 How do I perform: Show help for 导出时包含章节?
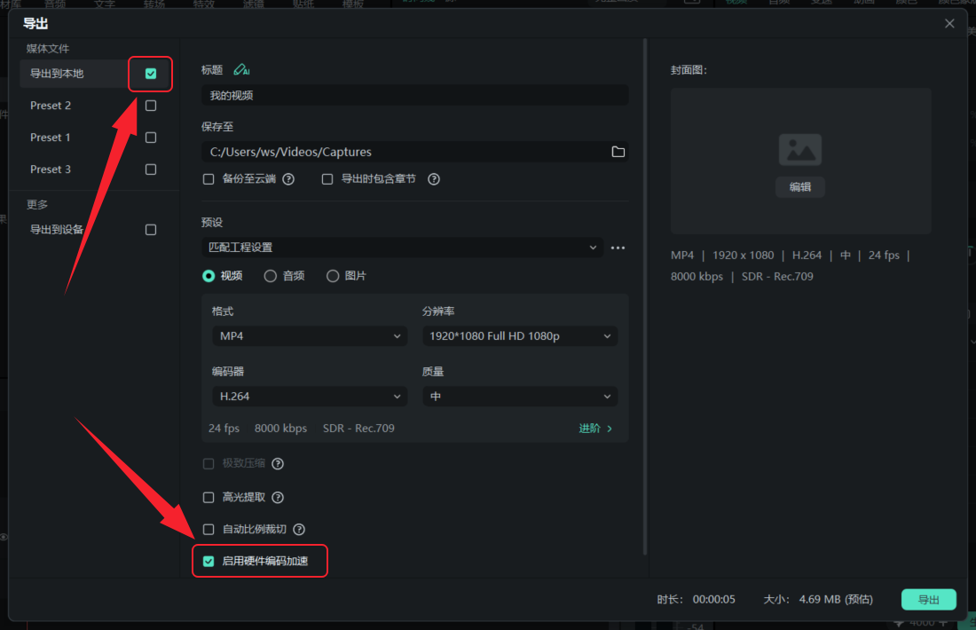[434, 179]
